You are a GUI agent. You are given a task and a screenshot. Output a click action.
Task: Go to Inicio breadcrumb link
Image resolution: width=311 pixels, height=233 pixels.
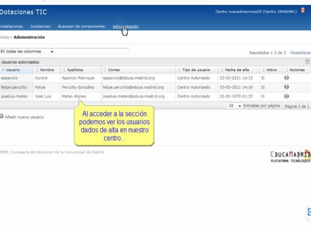(x=4, y=37)
